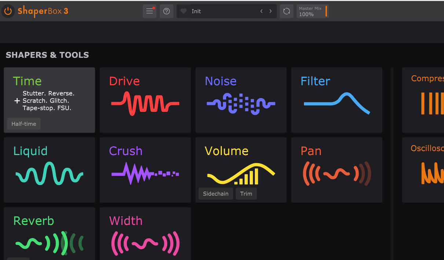Add the Liquid shaper
This screenshot has height=260, width=444.
pyautogui.click(x=49, y=170)
